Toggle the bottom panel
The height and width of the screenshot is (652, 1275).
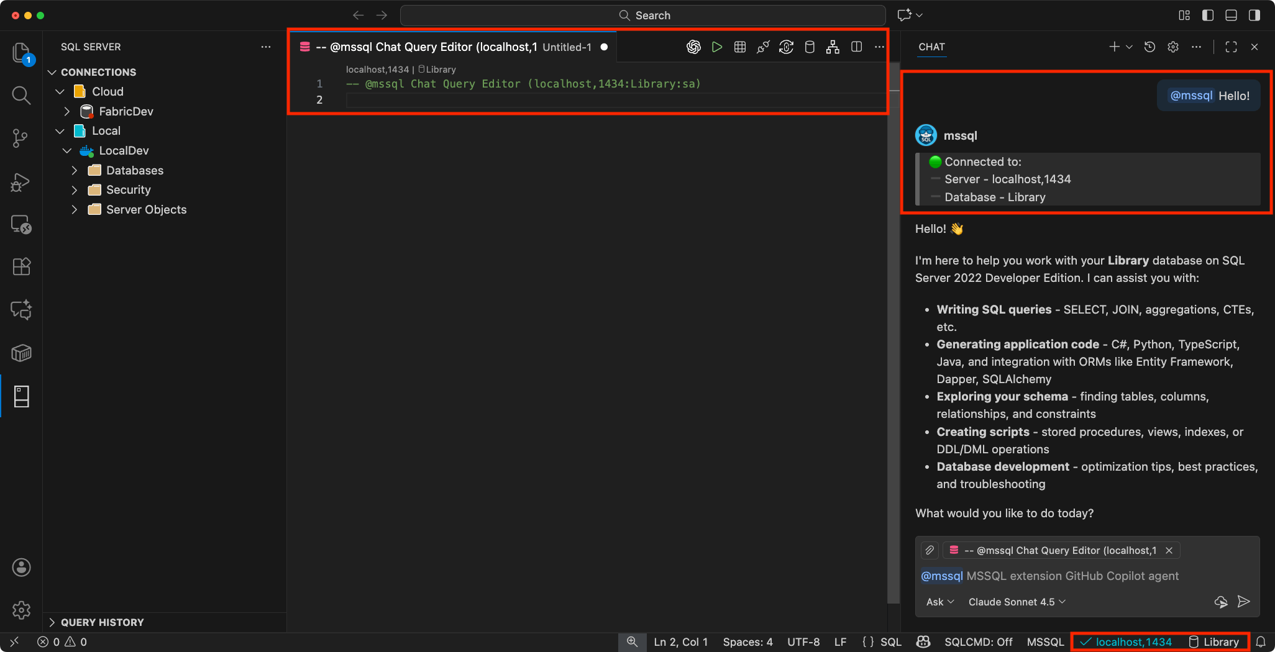1231,16
